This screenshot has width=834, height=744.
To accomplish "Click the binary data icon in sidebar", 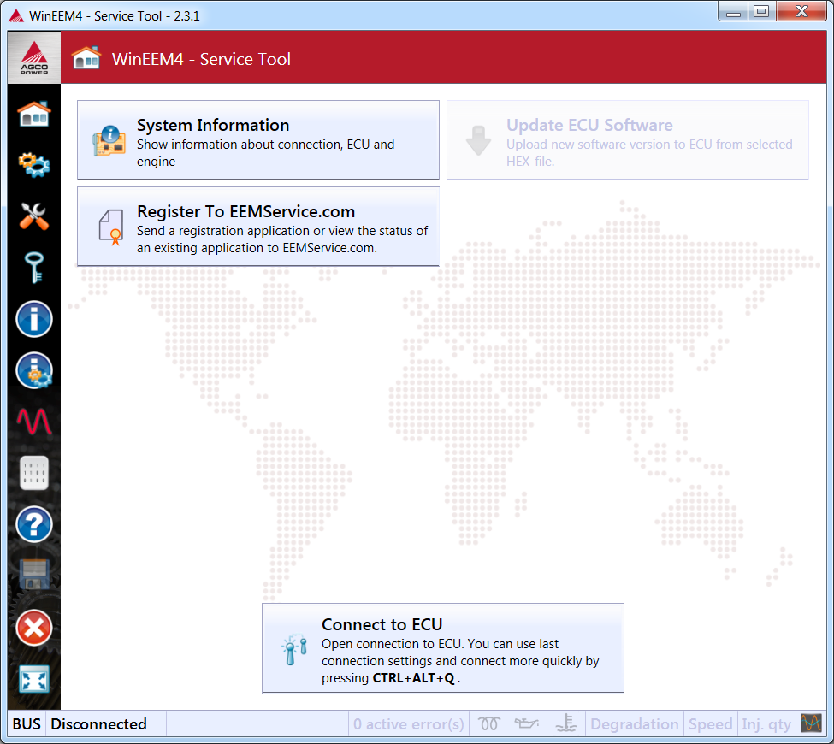I will click(x=34, y=473).
